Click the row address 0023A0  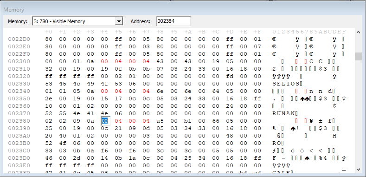tap(19, 136)
